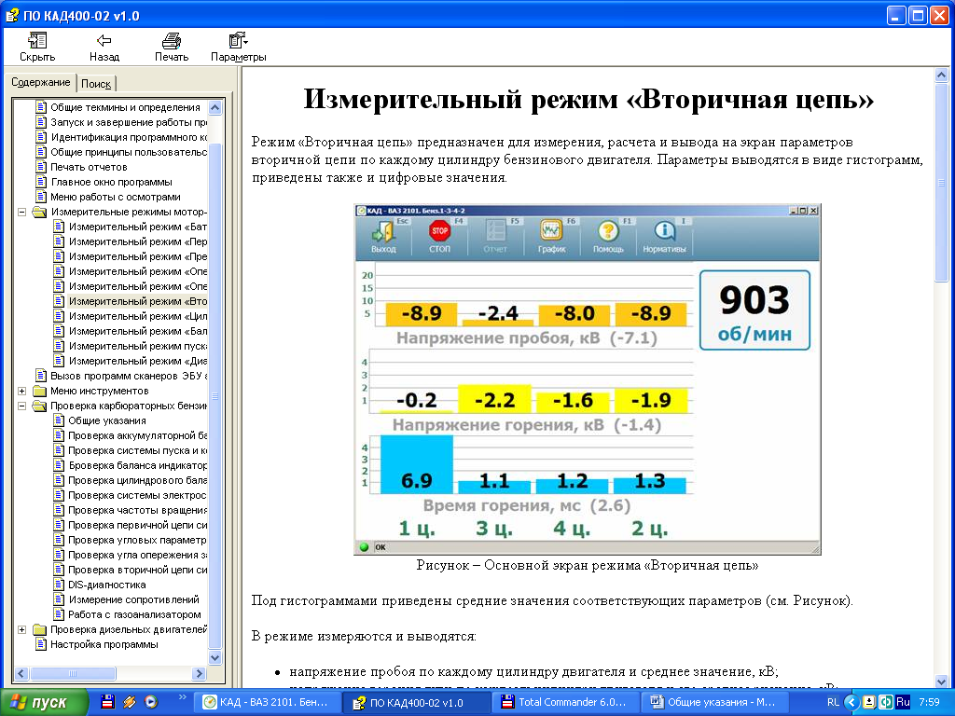Select the highlighted Измерительный режим «Вто topic
The height and width of the screenshot is (716, 955).
pos(138,301)
